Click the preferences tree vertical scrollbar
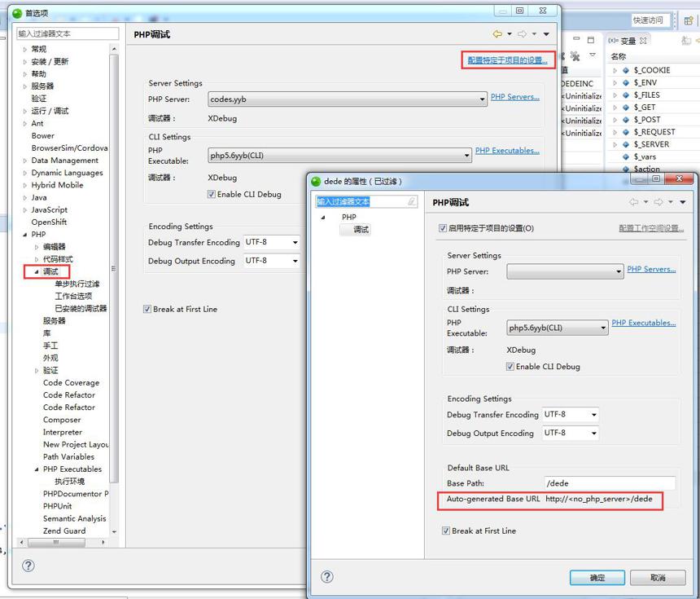This screenshot has width=700, height=599. [x=114, y=268]
